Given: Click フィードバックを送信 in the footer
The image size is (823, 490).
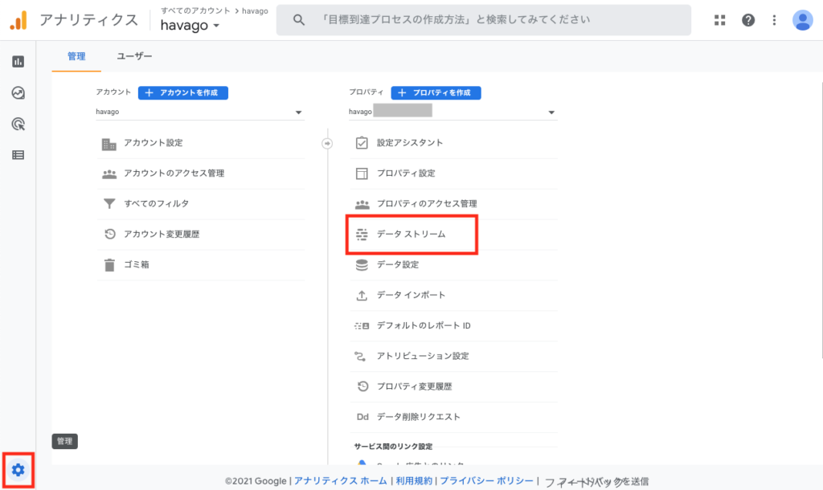Looking at the screenshot, I should 597,482.
